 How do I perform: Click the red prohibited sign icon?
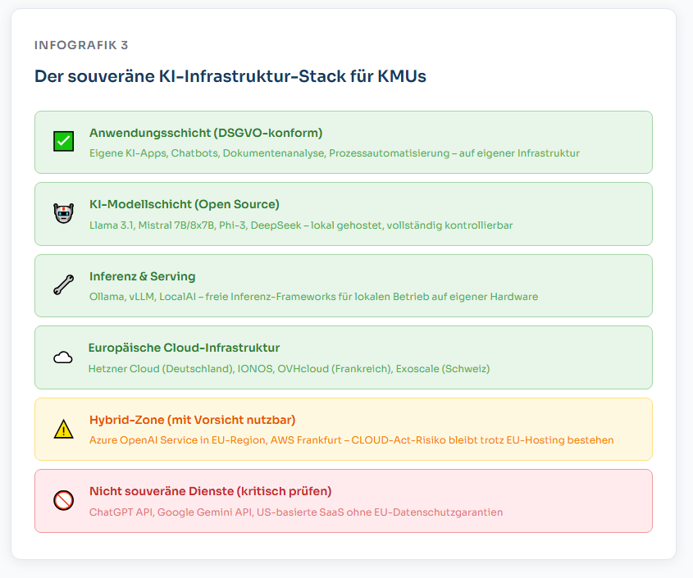[x=63, y=501]
